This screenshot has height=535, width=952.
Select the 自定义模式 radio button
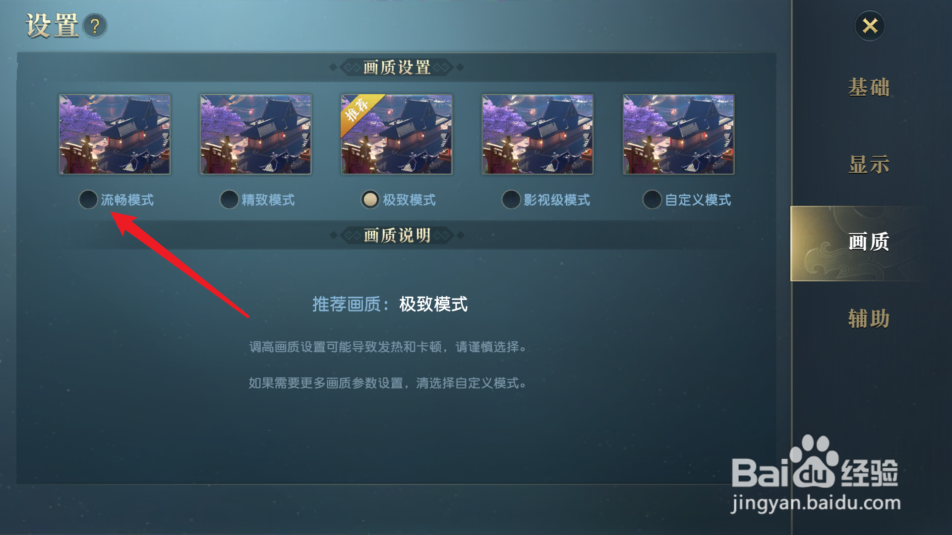(652, 200)
